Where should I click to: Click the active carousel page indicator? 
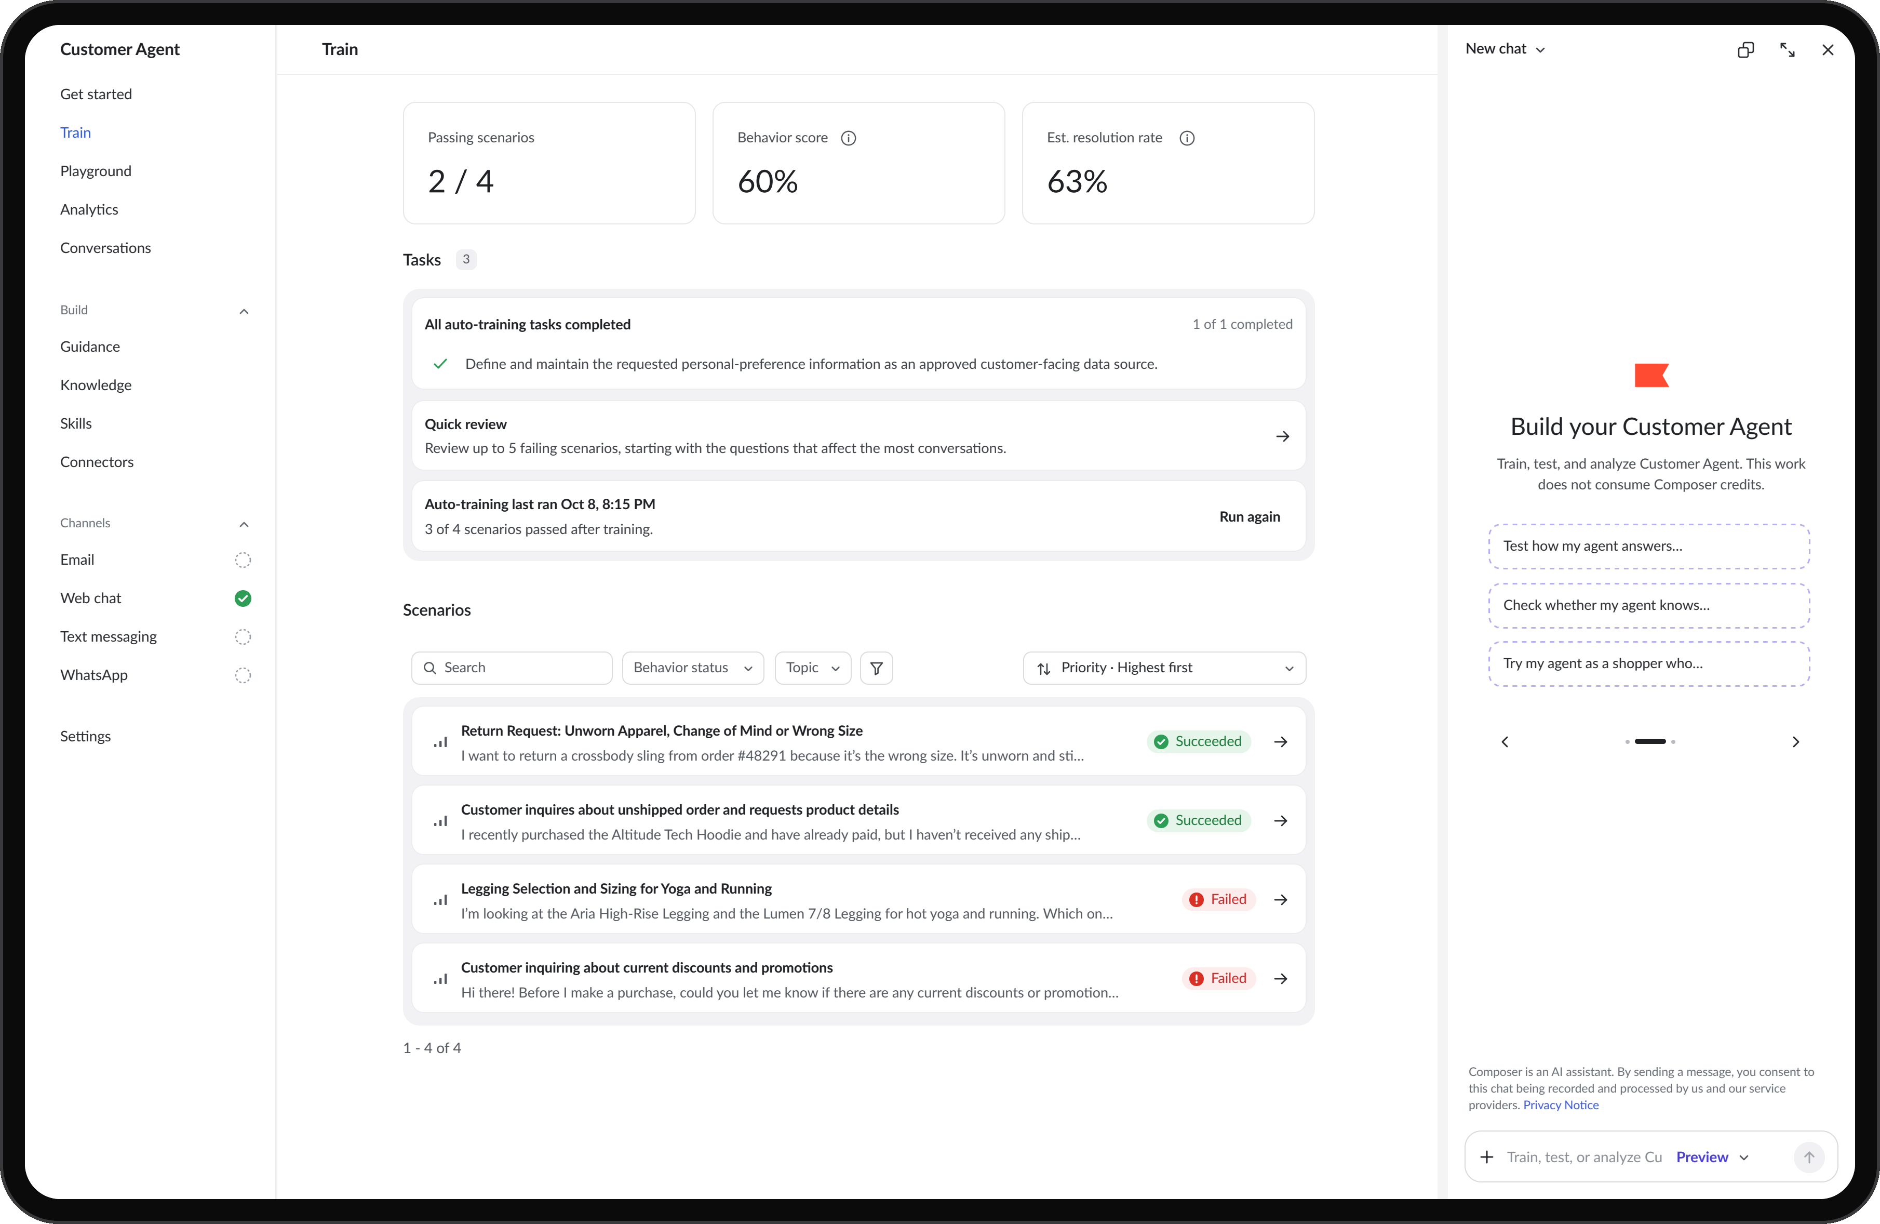(x=1649, y=741)
